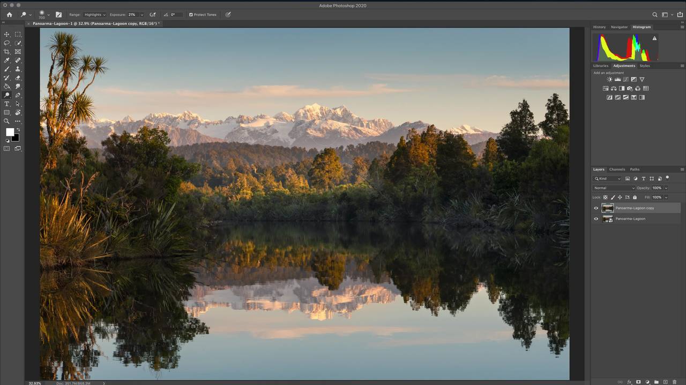Image resolution: width=686 pixels, height=385 pixels.
Task: Select the Move tool
Action: click(x=7, y=34)
